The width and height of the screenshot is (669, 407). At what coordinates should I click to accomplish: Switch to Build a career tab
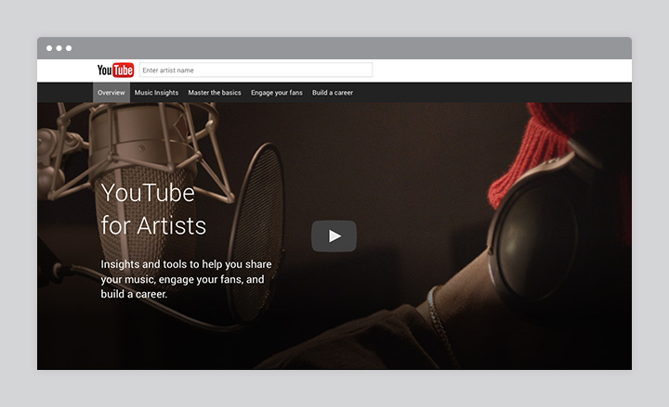(333, 93)
